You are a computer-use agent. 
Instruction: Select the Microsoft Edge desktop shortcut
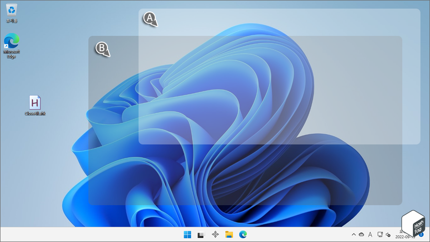click(11, 45)
